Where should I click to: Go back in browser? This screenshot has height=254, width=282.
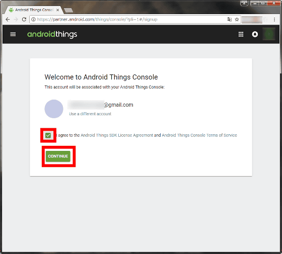(x=8, y=20)
